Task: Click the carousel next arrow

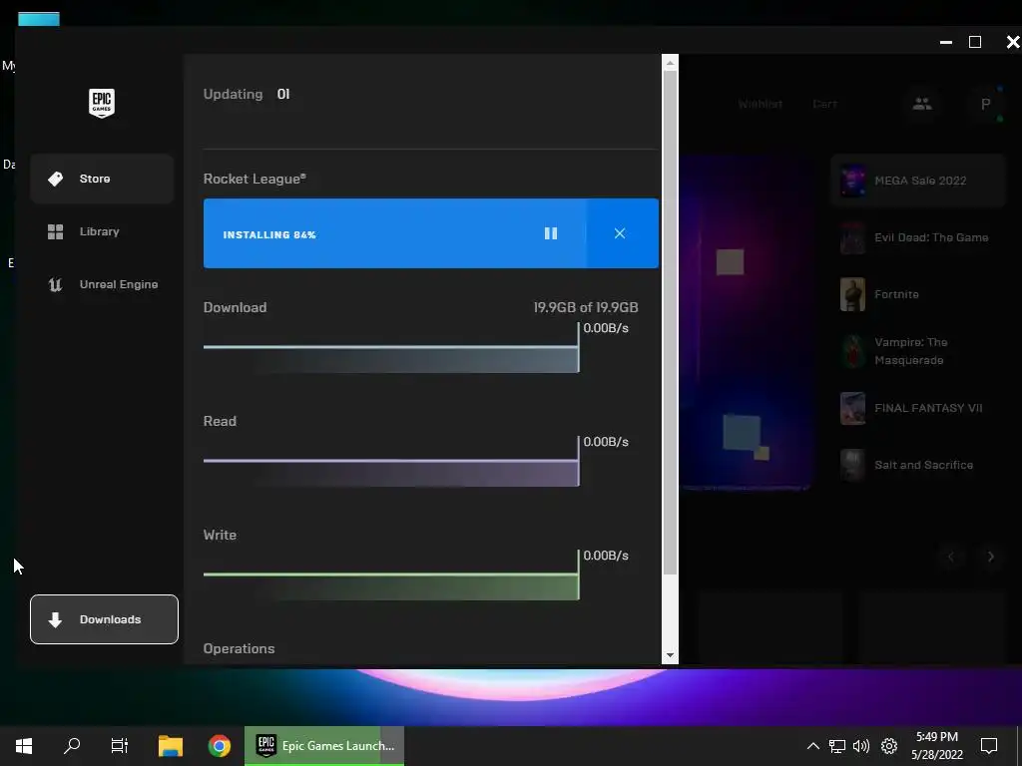Action: 991,557
